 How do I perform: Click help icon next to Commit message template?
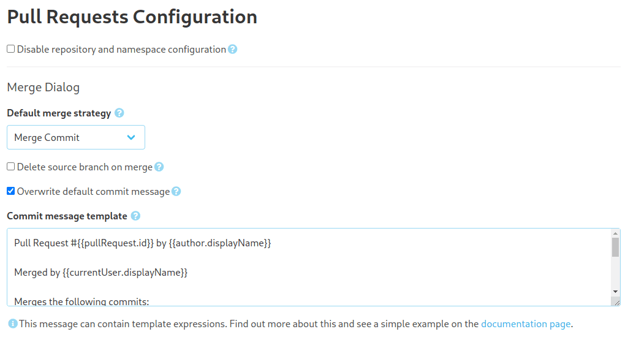[136, 216]
